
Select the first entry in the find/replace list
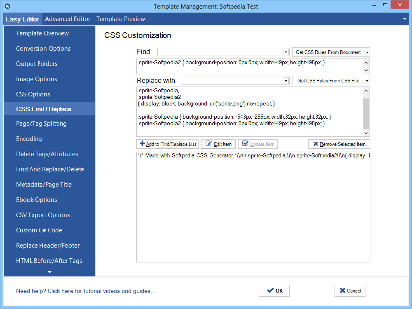253,156
